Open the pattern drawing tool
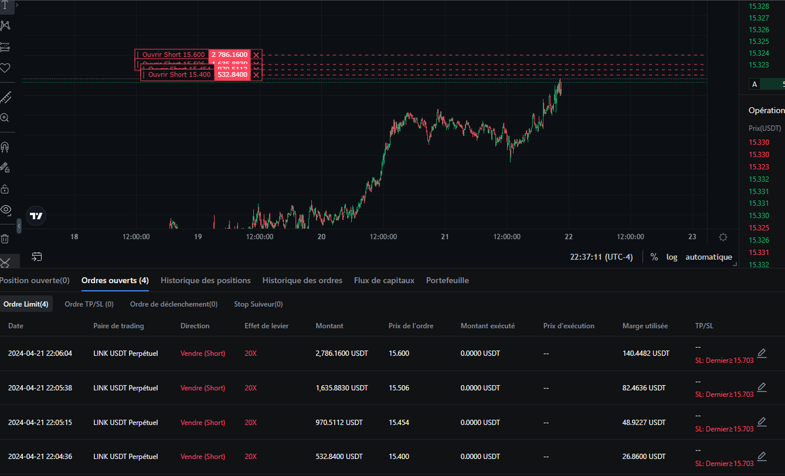This screenshot has width=785, height=476. (5, 25)
